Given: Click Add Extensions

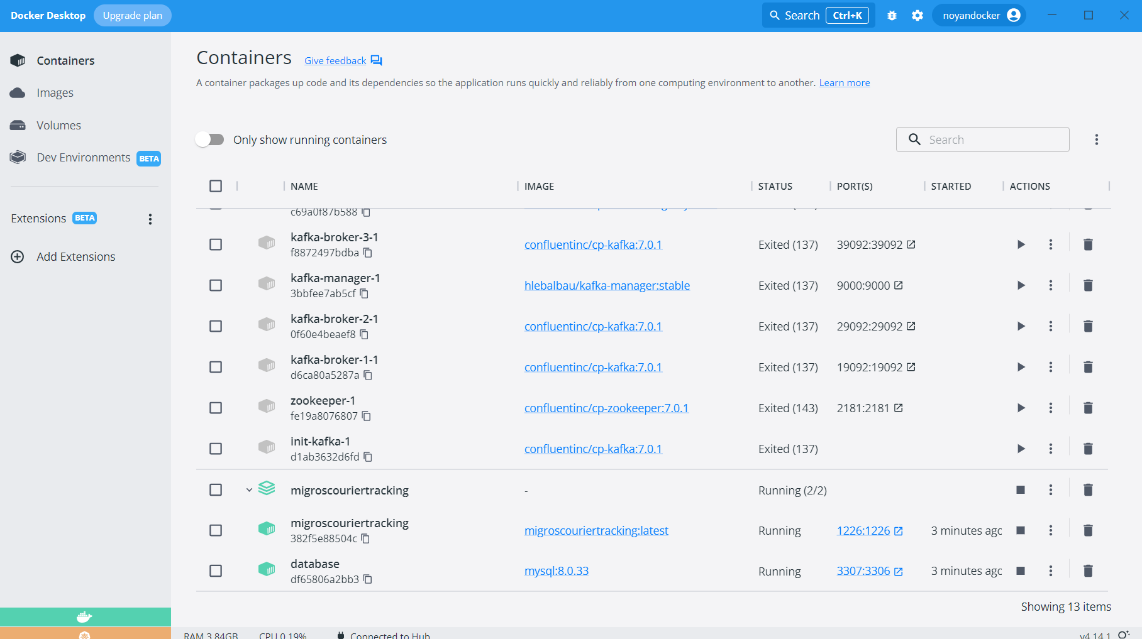Looking at the screenshot, I should point(63,256).
